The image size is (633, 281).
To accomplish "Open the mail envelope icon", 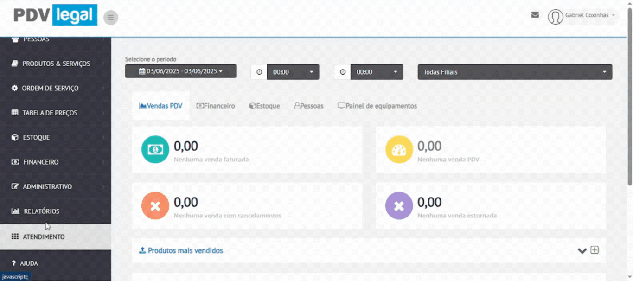I will click(x=535, y=15).
